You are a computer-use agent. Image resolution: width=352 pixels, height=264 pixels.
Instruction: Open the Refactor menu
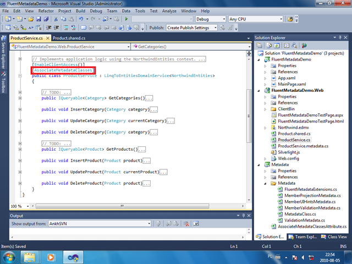(46, 11)
